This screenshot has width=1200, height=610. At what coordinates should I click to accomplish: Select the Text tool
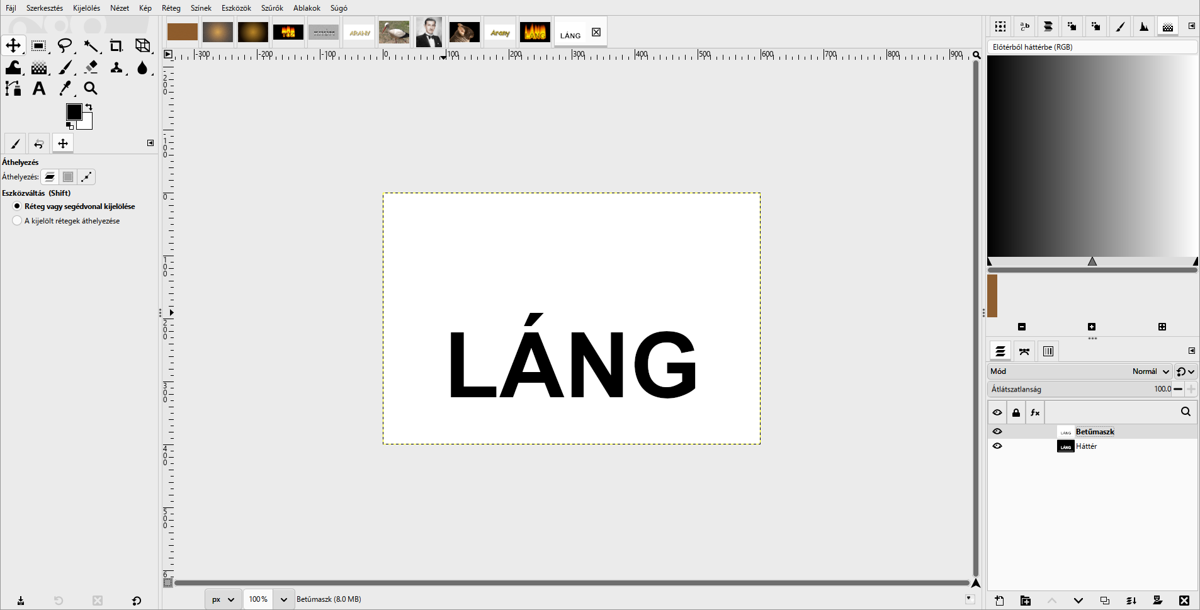click(39, 89)
